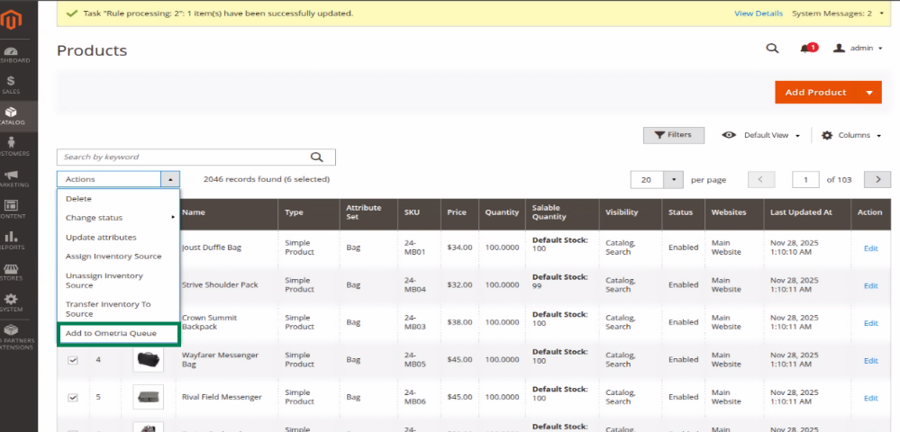
Task: Sort by the Attribute Set column header
Action: tap(368, 212)
